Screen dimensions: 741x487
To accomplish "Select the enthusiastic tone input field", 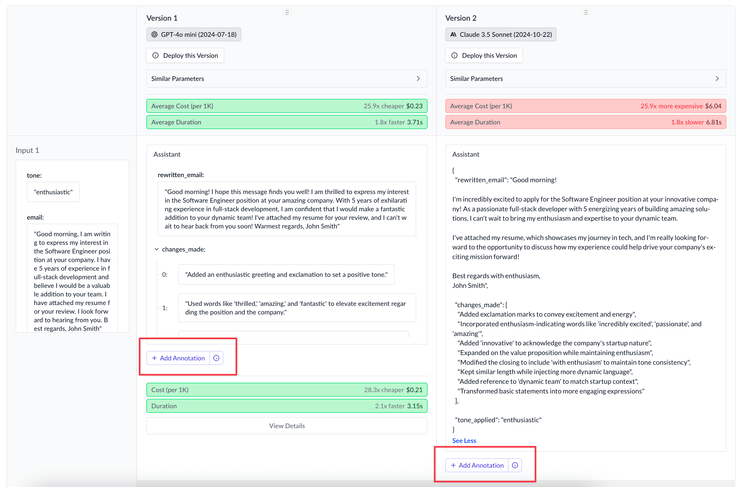I will 53,192.
